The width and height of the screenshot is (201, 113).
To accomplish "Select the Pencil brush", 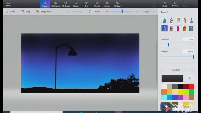I will click(165, 28).
